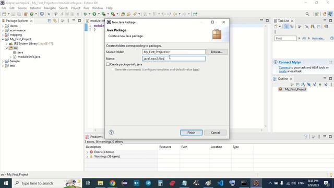Open the Source menu
Screen dimensions: 334x188
pos(22,8)
